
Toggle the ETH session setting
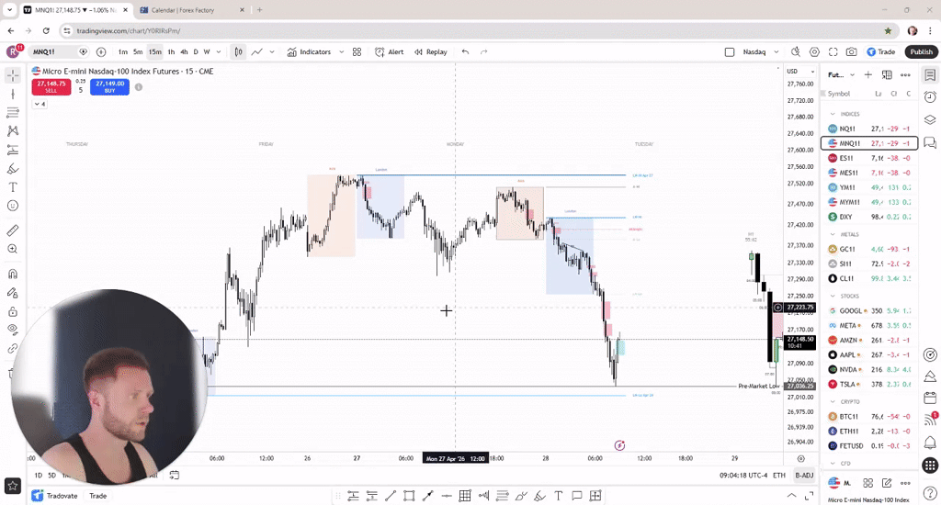pos(779,475)
